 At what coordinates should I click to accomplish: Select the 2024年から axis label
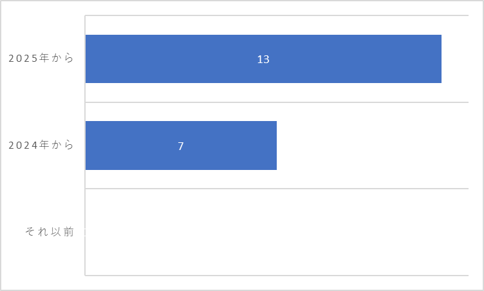[x=41, y=145]
